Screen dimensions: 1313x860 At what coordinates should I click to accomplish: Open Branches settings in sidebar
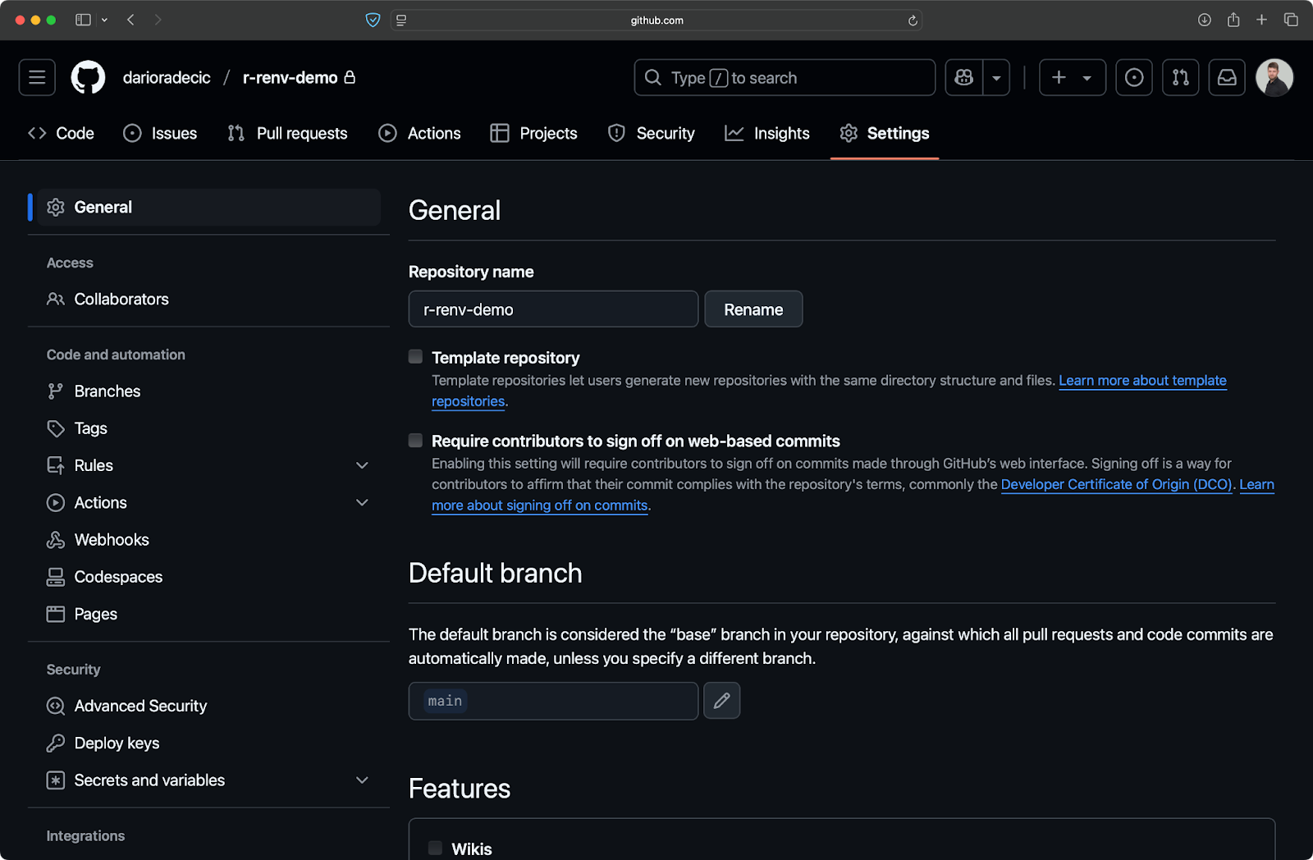pyautogui.click(x=208, y=391)
